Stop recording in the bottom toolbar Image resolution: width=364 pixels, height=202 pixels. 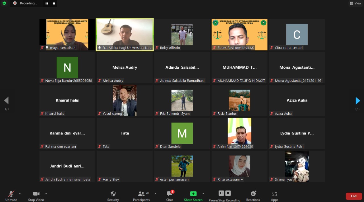(x=228, y=193)
